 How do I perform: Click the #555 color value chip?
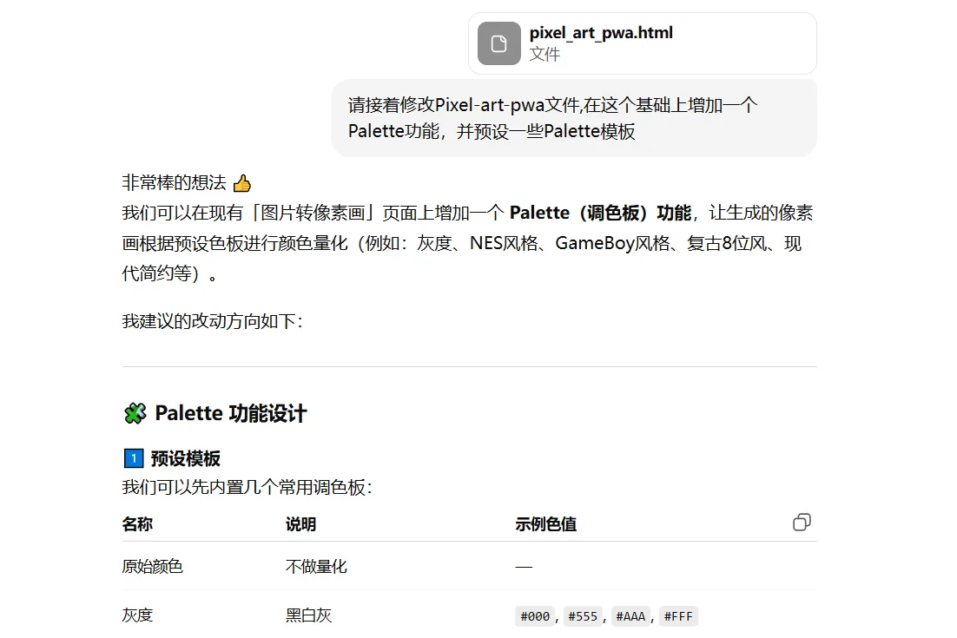click(582, 615)
